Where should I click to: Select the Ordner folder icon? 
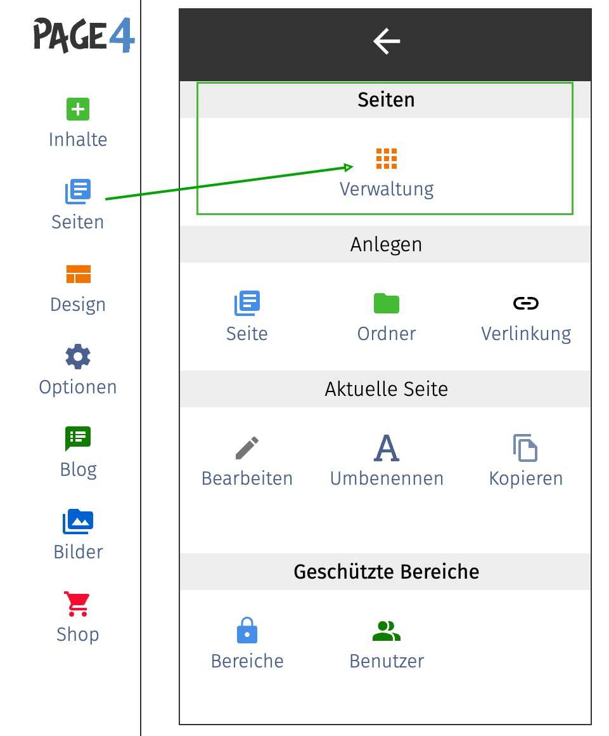385,303
